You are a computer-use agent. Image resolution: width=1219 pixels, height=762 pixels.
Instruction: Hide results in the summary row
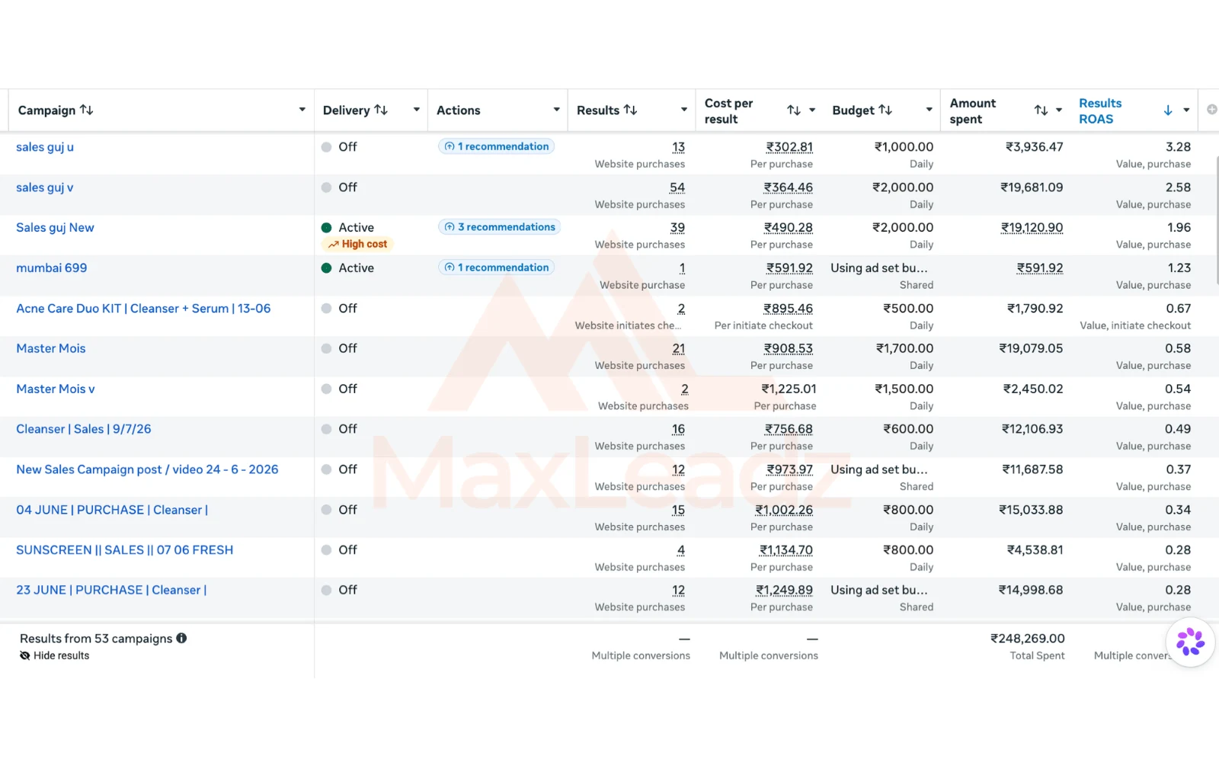55,656
